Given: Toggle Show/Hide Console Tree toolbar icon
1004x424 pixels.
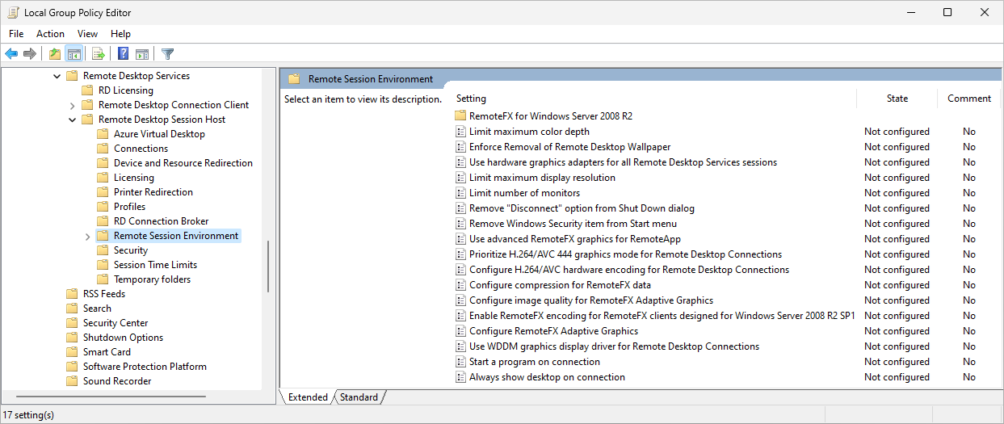Looking at the screenshot, I should 74,54.
